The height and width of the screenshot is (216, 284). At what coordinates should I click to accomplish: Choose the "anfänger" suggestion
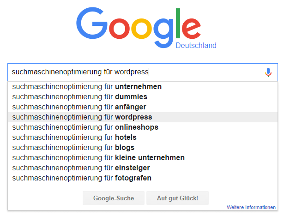click(143, 107)
